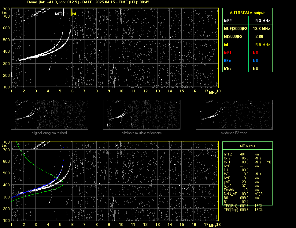This screenshot has width=296, height=228.
Task: Click the 'original ionogram resized' caption
Action: pyautogui.click(x=49, y=133)
